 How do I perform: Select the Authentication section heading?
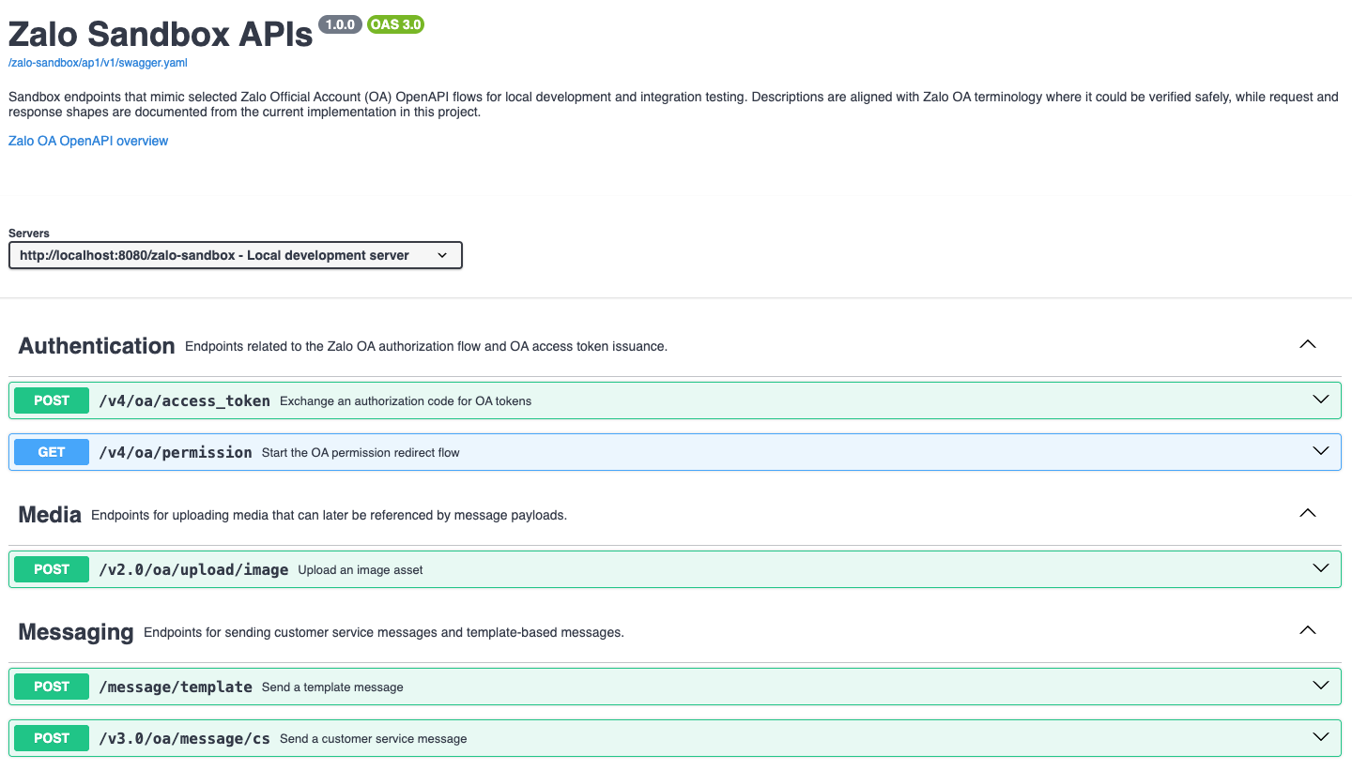[x=97, y=346]
